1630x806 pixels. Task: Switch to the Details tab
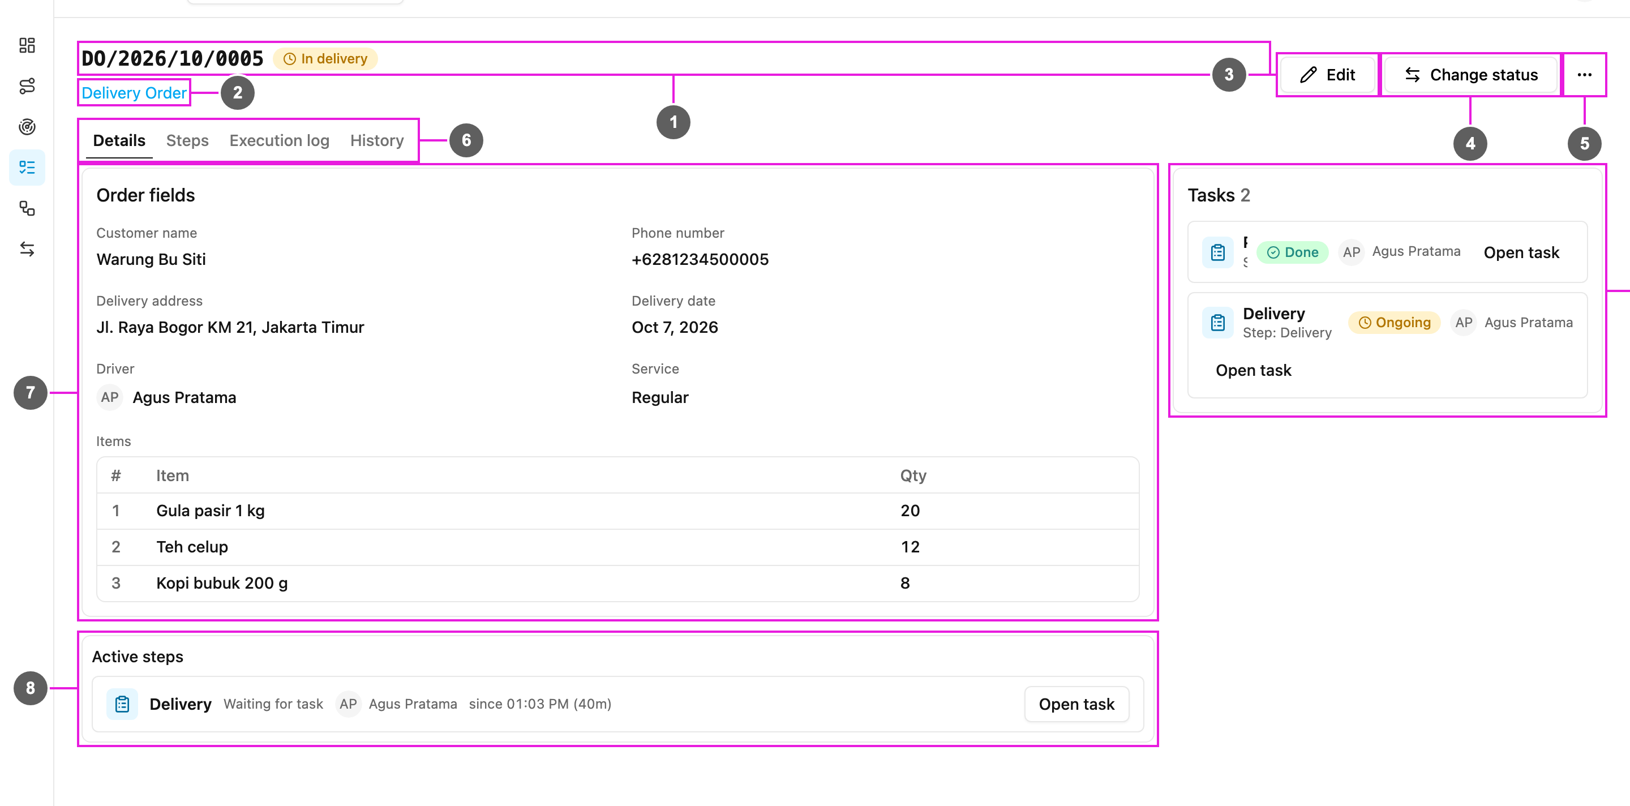119,140
